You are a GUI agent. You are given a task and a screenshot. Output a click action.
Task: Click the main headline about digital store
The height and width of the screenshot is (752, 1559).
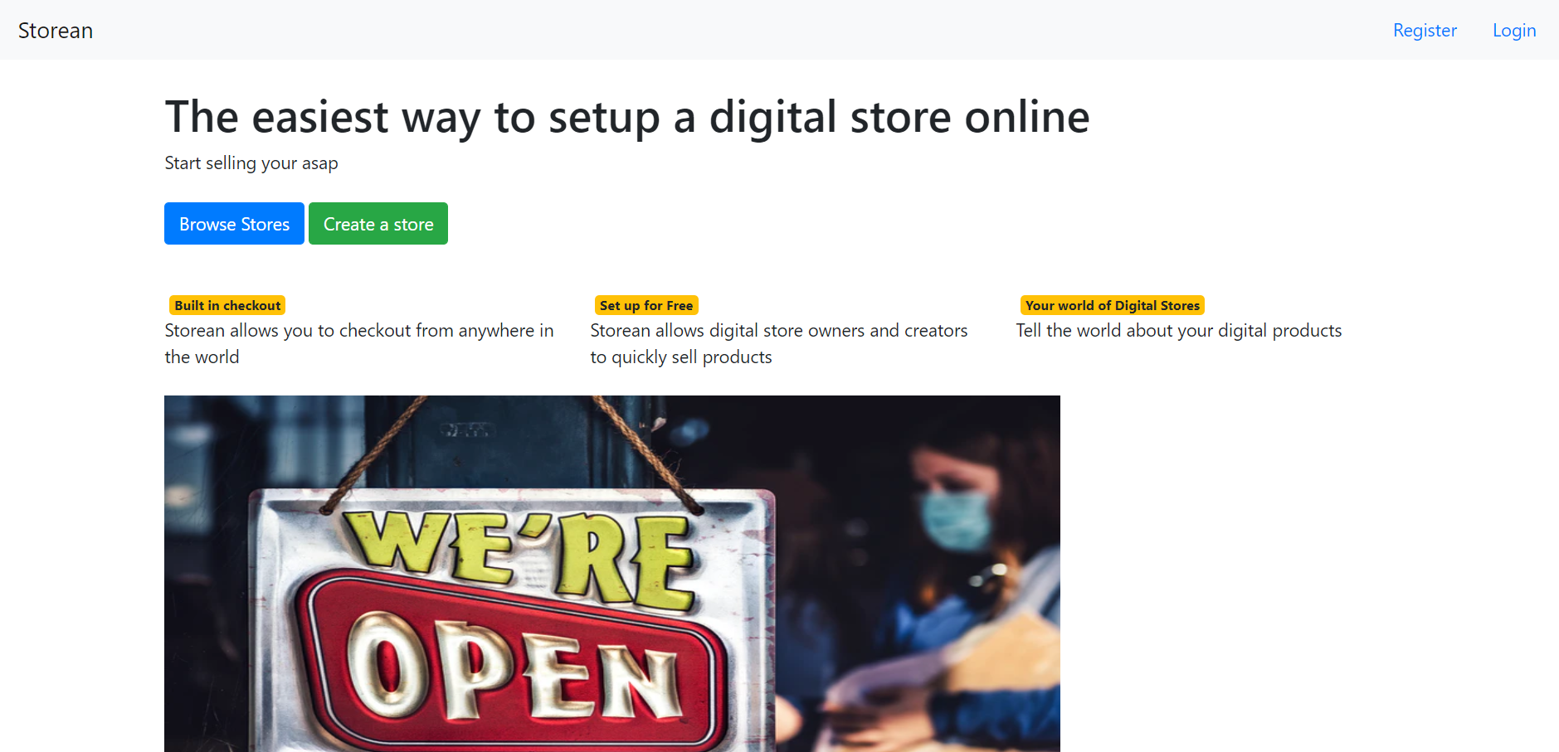coord(627,117)
